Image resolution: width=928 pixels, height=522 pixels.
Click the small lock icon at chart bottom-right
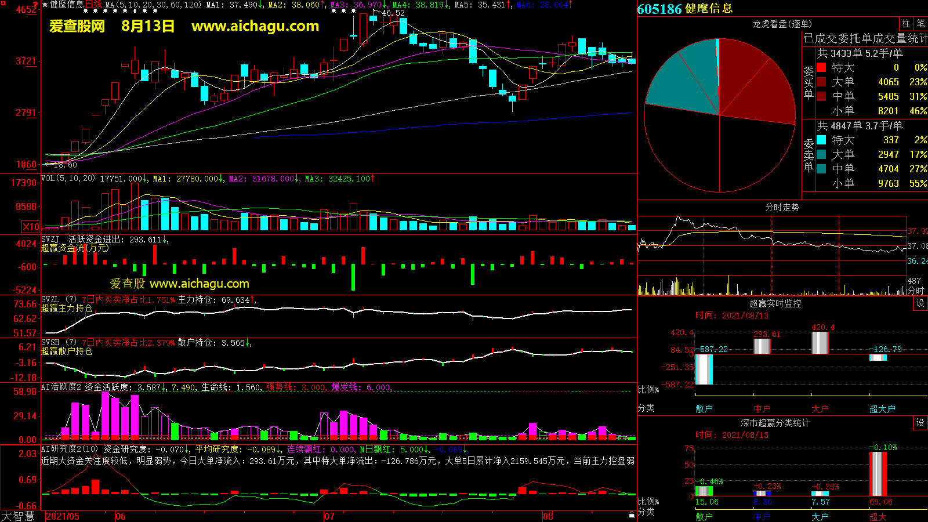click(x=632, y=514)
